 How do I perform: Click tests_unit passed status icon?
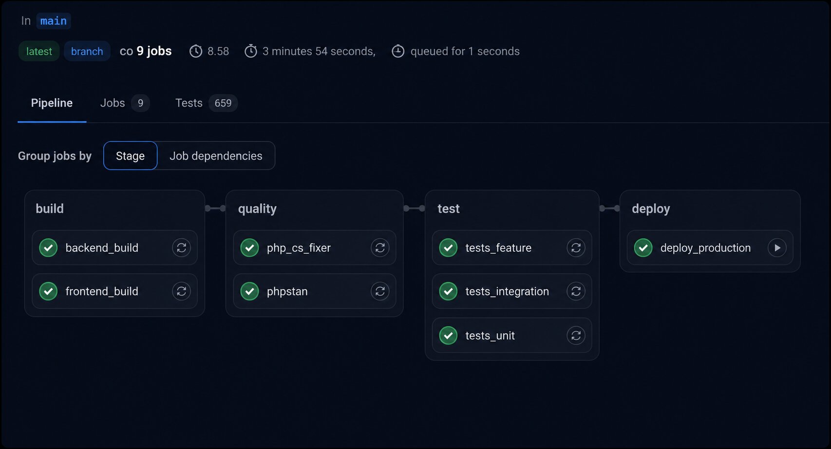click(448, 336)
